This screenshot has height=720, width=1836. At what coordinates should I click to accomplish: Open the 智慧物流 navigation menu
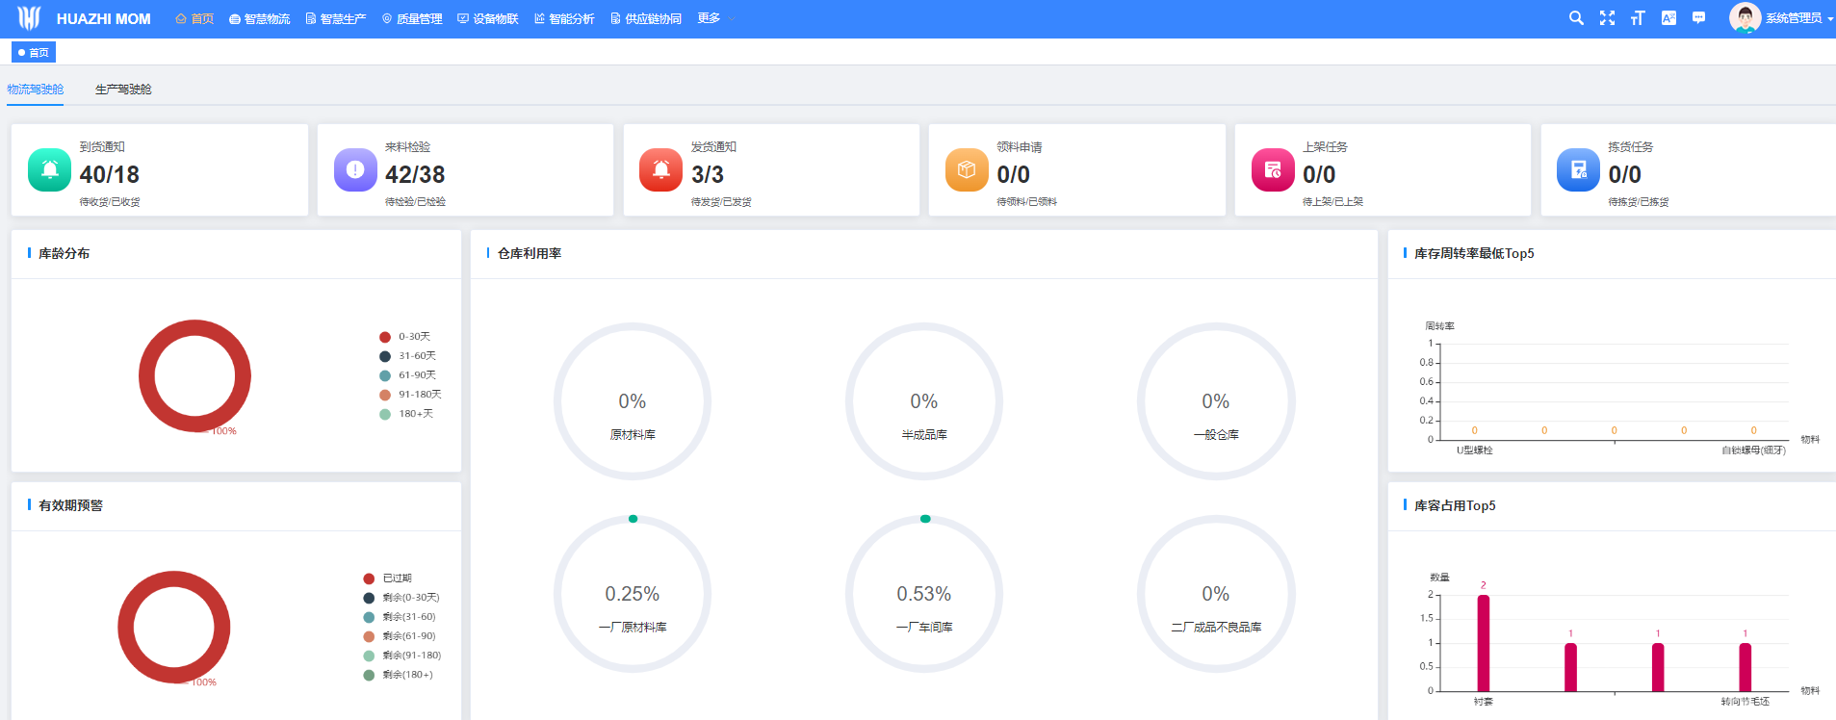tap(259, 19)
